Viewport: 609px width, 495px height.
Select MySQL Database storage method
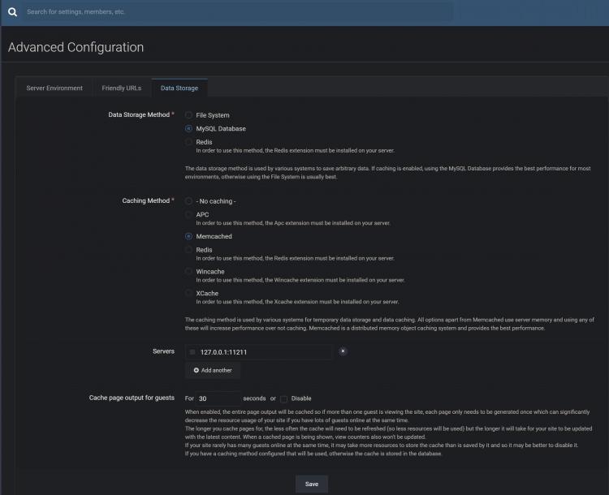tap(189, 128)
